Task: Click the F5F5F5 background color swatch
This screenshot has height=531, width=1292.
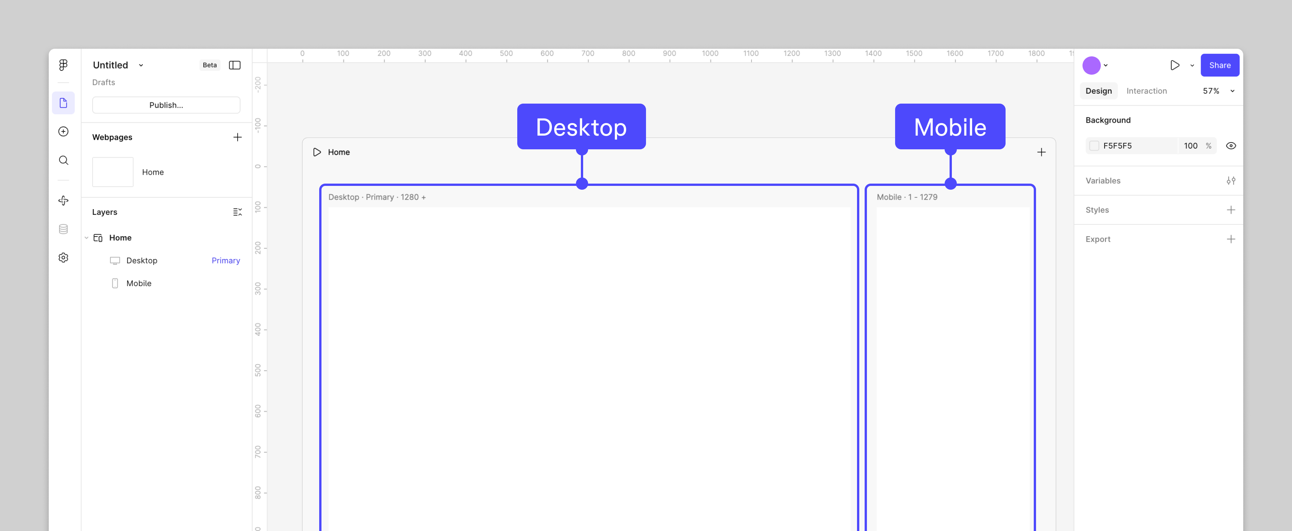Action: point(1094,146)
